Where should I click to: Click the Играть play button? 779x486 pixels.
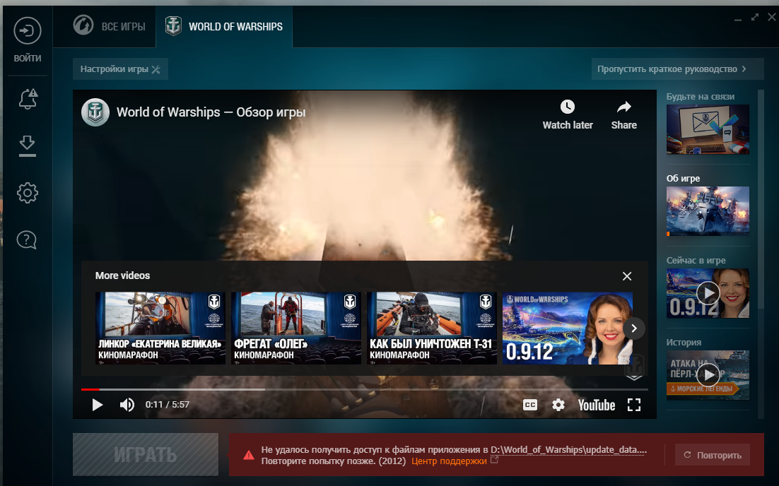coord(146,455)
